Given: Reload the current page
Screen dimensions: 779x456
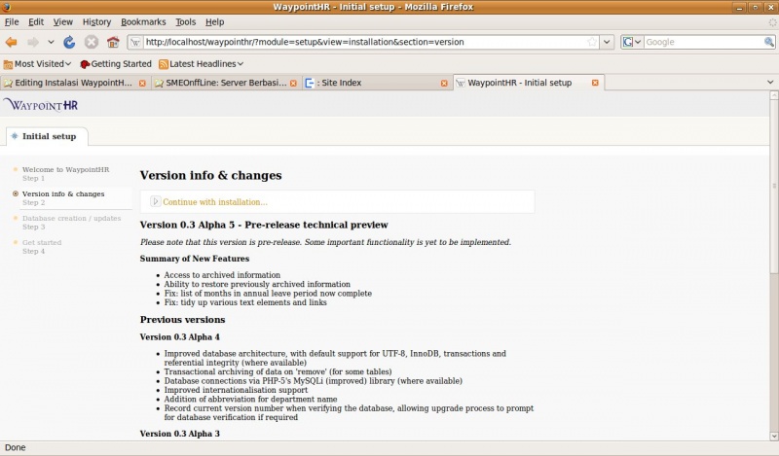Looking at the screenshot, I should click(69, 42).
